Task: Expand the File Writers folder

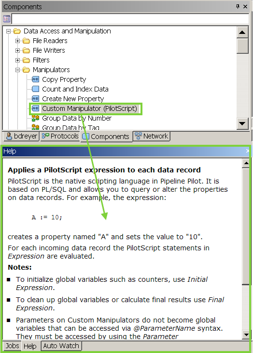Action: click(17, 50)
